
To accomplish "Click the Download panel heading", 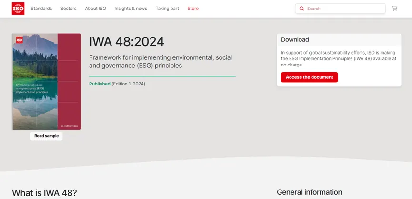I will coord(295,39).
